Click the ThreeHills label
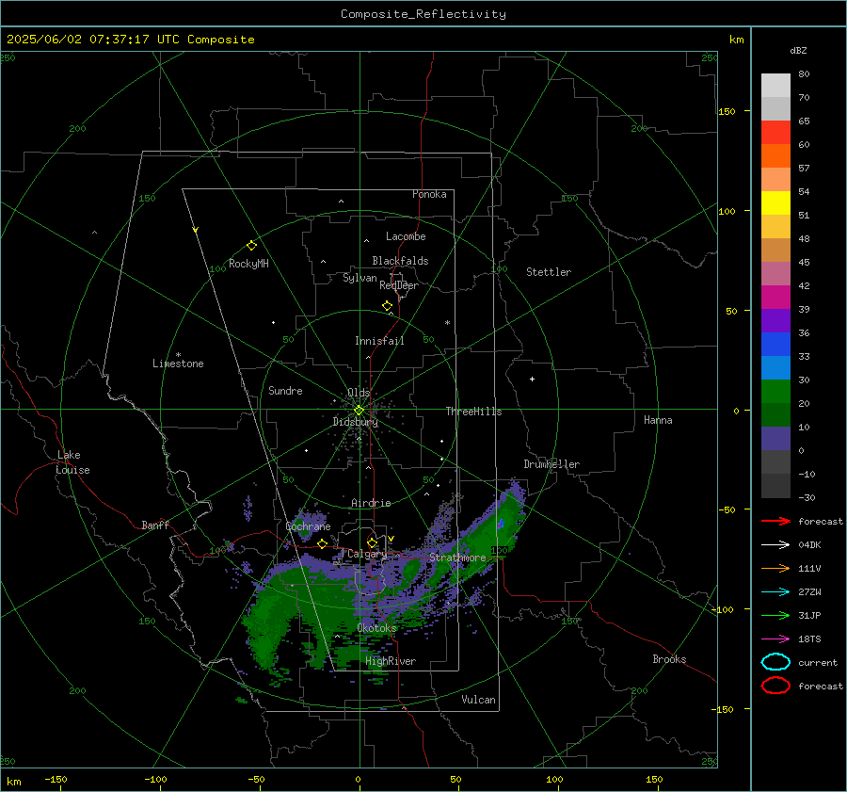The height and width of the screenshot is (792, 847). pyautogui.click(x=473, y=412)
